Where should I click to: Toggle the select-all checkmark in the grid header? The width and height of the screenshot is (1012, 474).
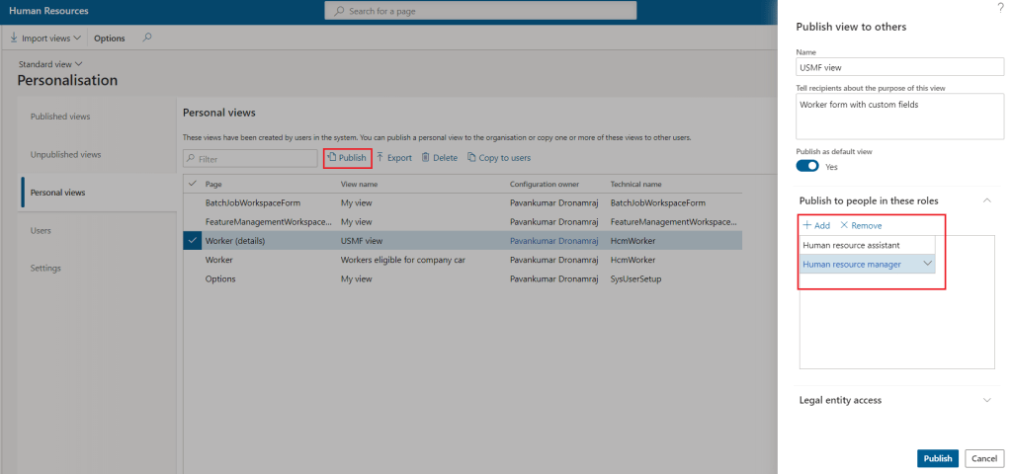pyautogui.click(x=192, y=184)
